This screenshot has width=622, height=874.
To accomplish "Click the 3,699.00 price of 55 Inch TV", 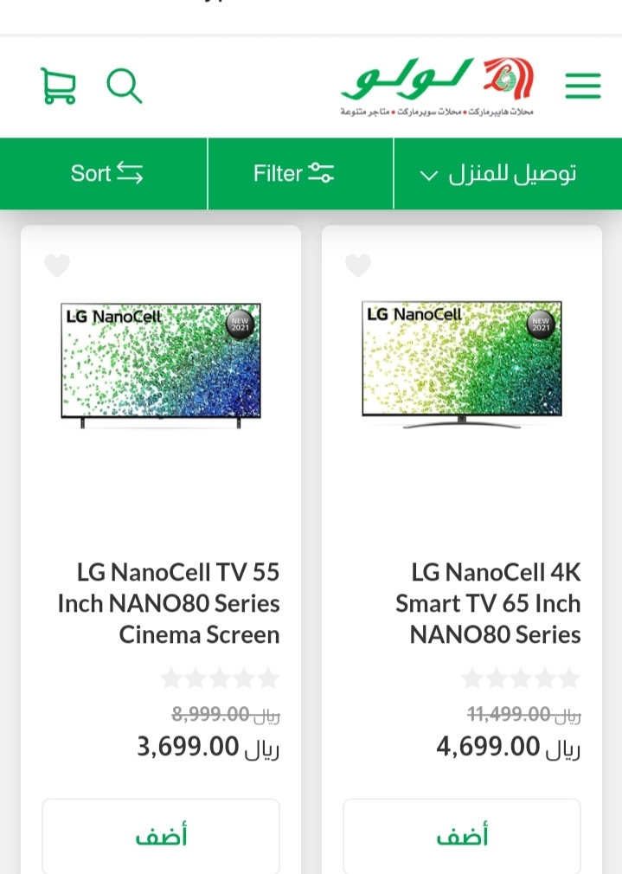I will coord(208,746).
